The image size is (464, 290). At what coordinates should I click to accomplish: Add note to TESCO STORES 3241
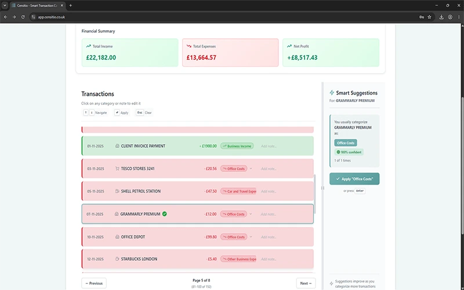[x=269, y=169]
